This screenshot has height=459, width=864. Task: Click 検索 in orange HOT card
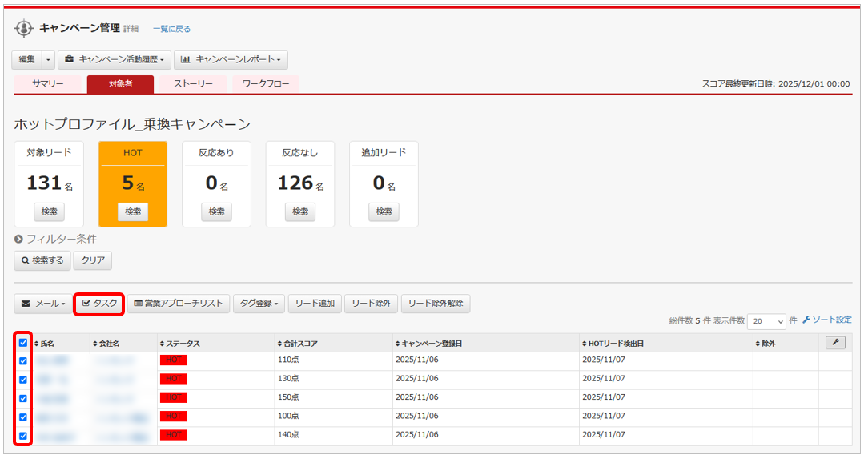point(133,211)
